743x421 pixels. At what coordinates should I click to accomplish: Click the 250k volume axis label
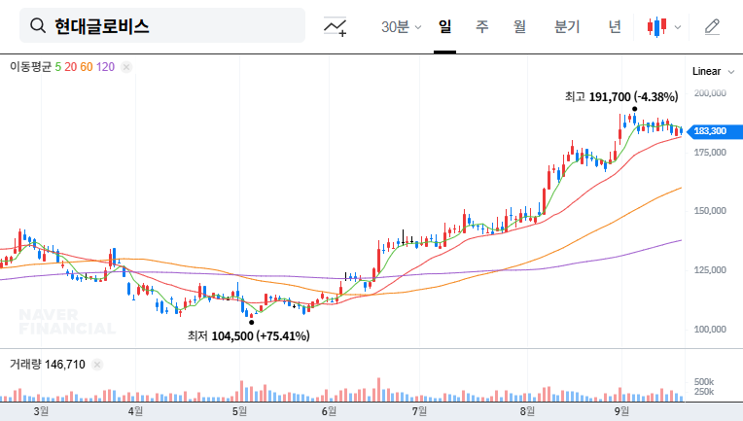pyautogui.click(x=704, y=392)
